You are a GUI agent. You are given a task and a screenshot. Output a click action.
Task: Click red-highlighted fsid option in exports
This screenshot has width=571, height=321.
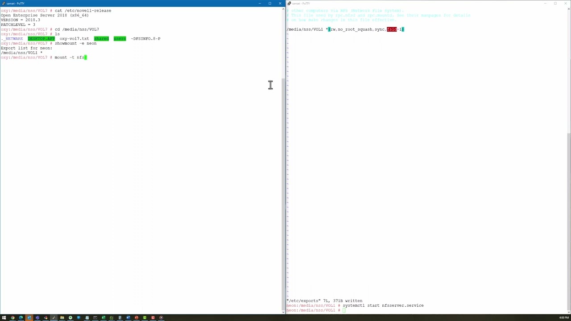(x=392, y=29)
